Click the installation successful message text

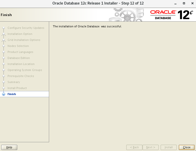pyautogui.click(x=87, y=26)
